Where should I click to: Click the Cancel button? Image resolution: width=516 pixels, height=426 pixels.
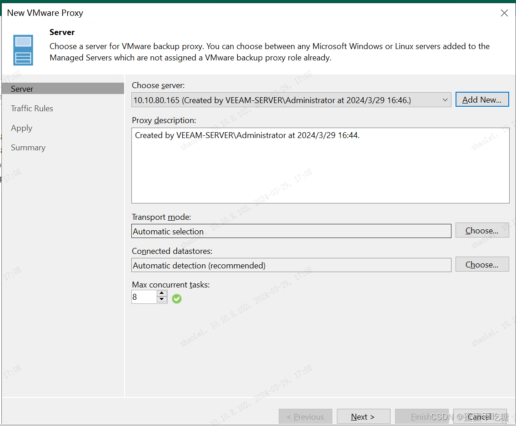(x=480, y=416)
